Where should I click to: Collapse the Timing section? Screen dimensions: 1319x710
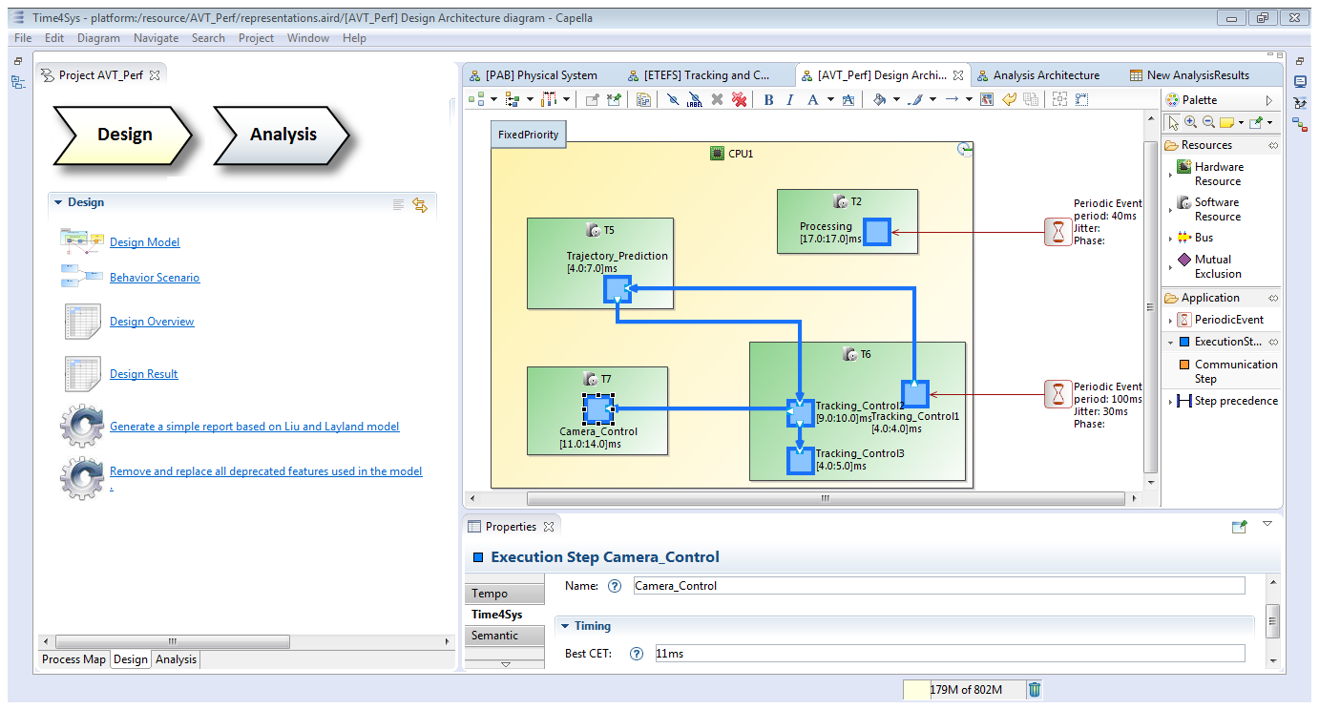click(x=565, y=626)
